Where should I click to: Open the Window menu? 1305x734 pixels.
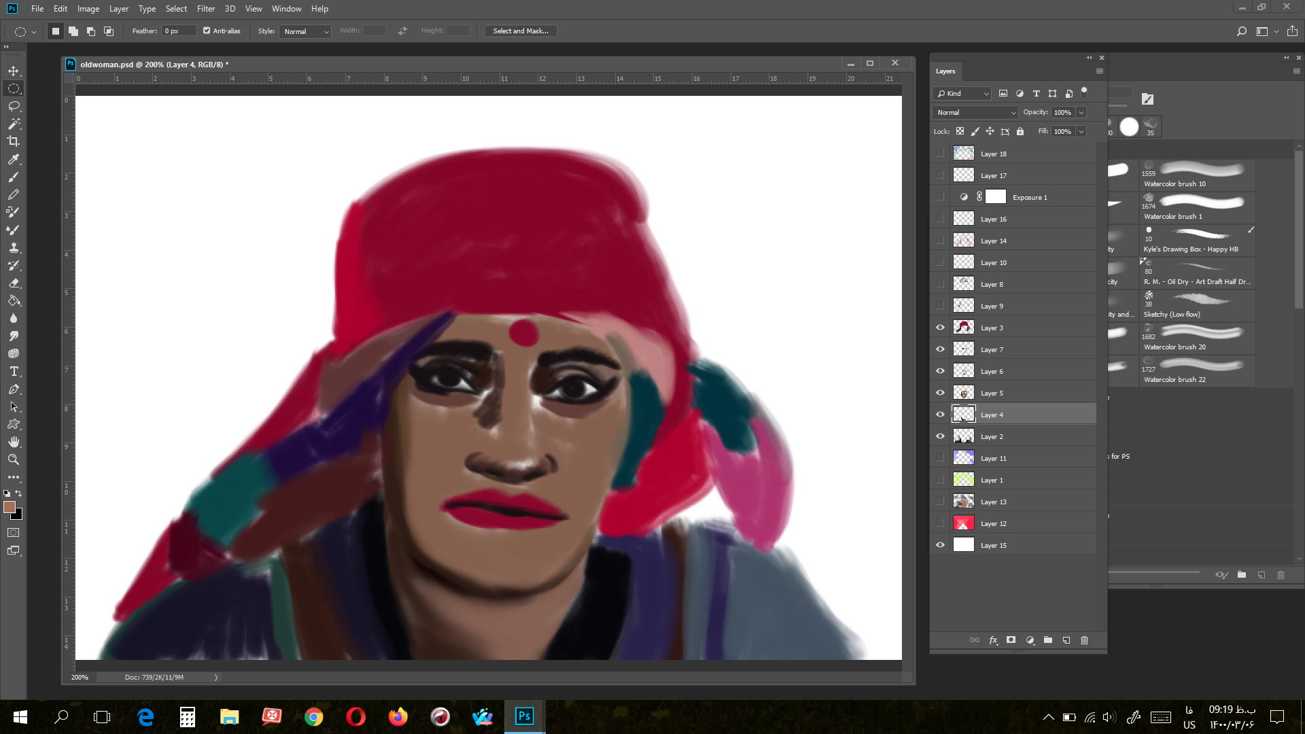click(286, 9)
